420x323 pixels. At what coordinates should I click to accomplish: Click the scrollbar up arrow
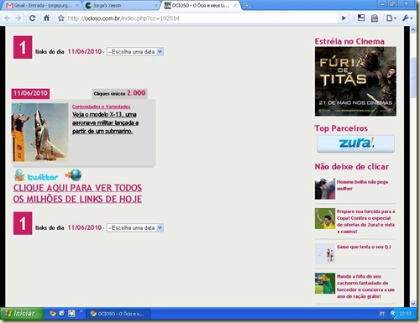[413, 29]
